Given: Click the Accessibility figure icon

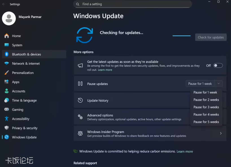Looking at the screenshot, I should point(6,118).
